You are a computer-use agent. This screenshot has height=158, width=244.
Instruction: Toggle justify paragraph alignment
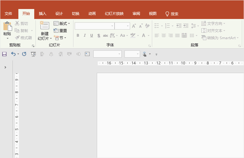click(x=177, y=35)
